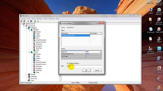Open the Console menu
This screenshot has width=163, height=91.
tap(23, 18)
